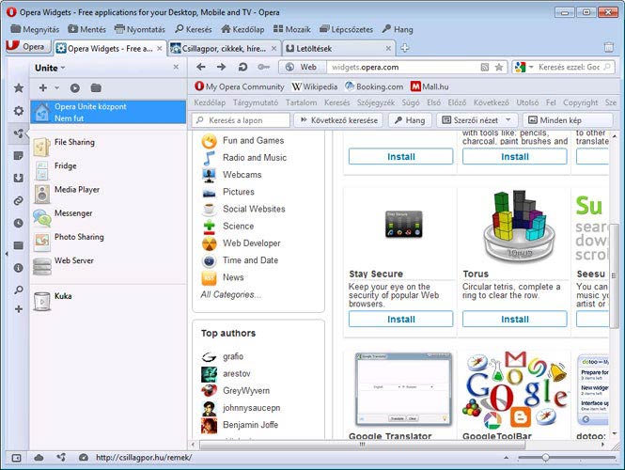The height and width of the screenshot is (470, 625).
Task: Click Lépcsőzetes in the main toolbar
Action: tap(347, 29)
